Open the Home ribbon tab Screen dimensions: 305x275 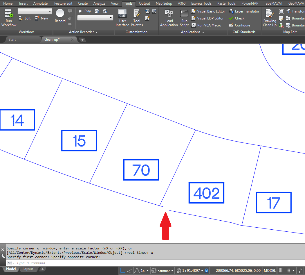(8, 3)
